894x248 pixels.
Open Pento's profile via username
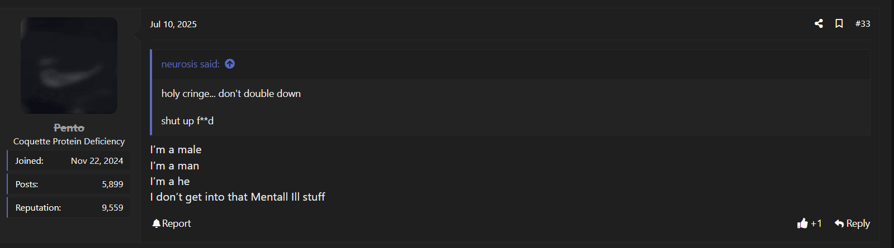69,128
